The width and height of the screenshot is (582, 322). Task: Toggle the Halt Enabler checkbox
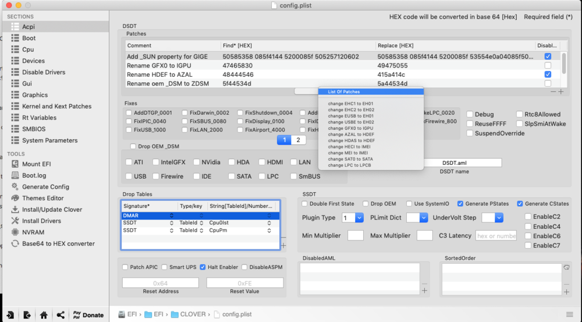coord(203,267)
